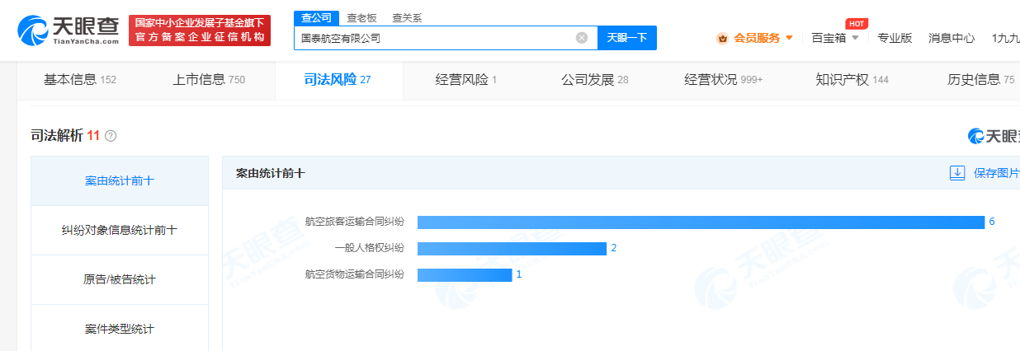
Task: Open the 上市信息 750 tab
Action: 209,80
